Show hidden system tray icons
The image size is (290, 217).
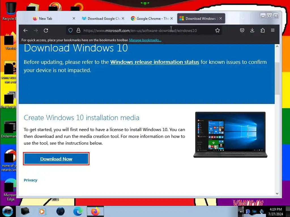tap(241, 211)
